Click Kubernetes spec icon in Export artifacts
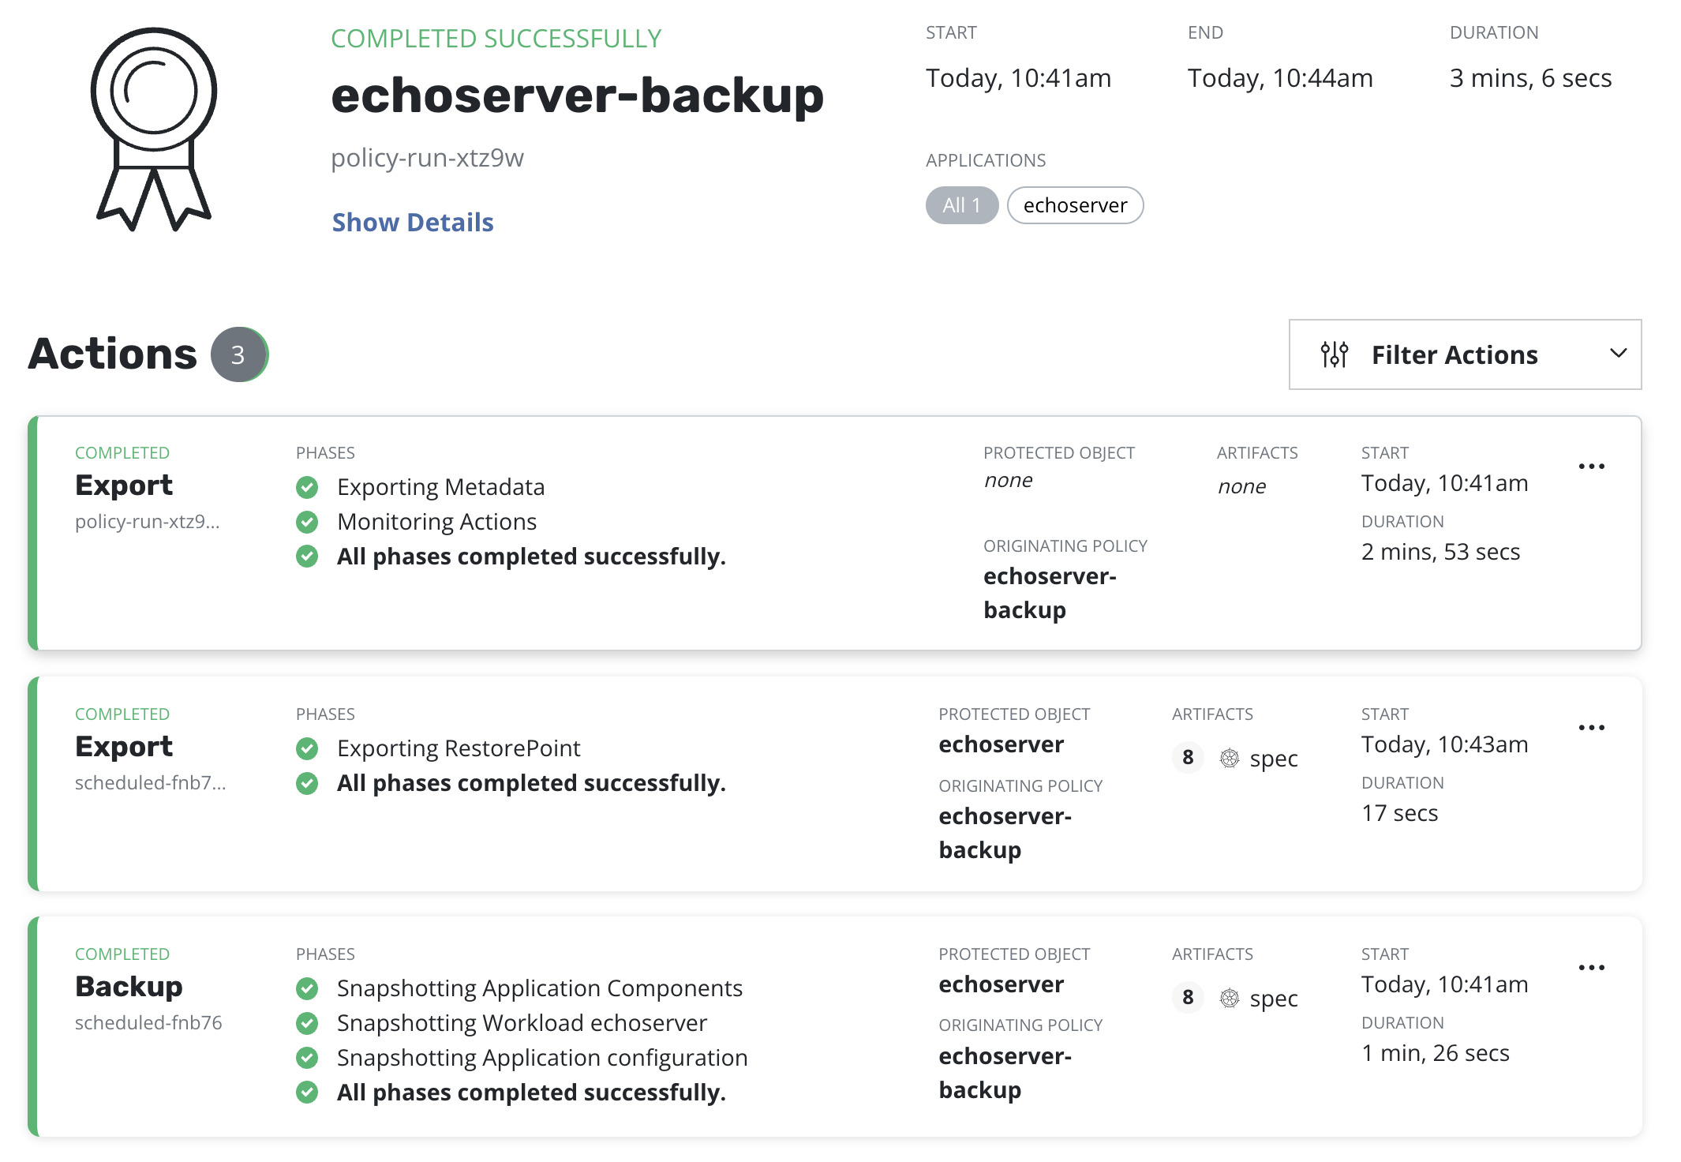The image size is (1681, 1162). pos(1229,759)
